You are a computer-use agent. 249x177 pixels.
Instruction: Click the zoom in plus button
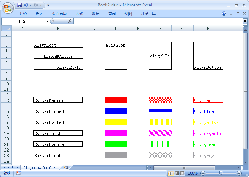(x=239, y=173)
